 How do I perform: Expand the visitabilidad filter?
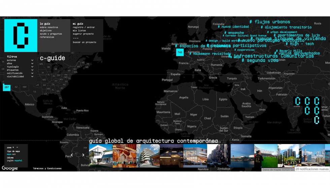[x=32, y=77]
